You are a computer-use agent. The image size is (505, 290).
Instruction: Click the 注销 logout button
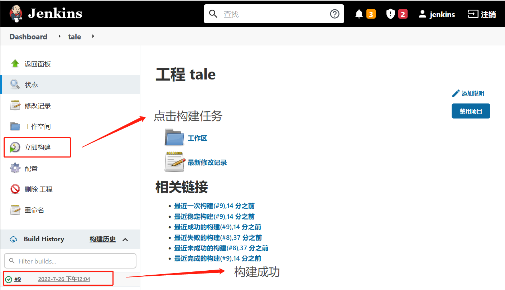pos(482,14)
